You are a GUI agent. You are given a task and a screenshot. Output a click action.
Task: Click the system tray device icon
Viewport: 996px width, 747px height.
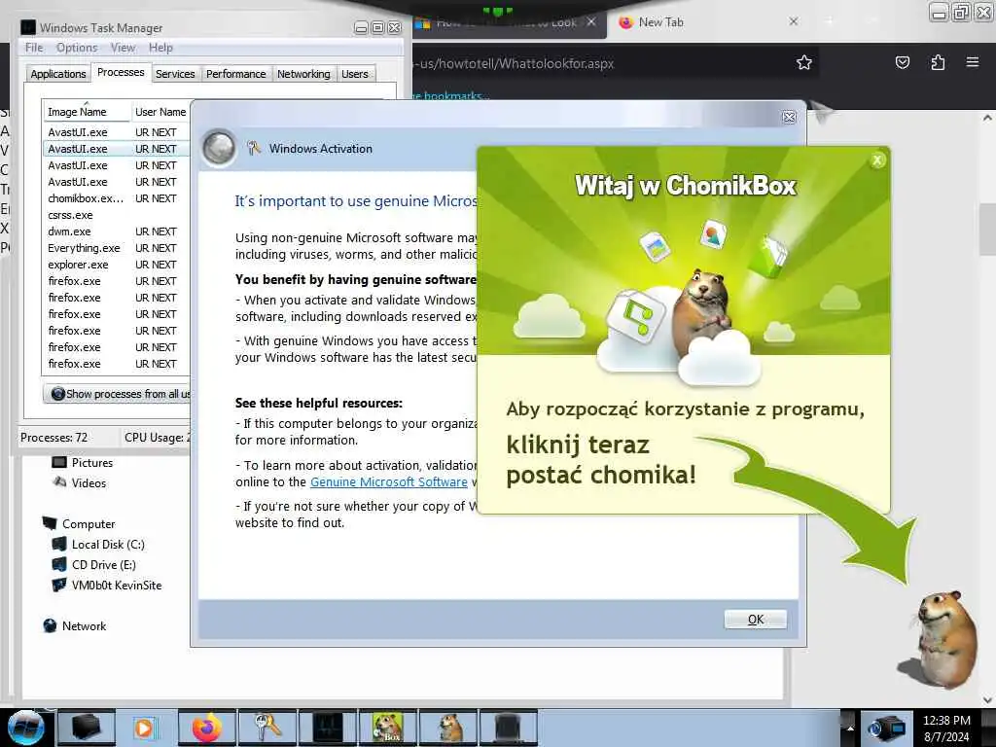[886, 728]
